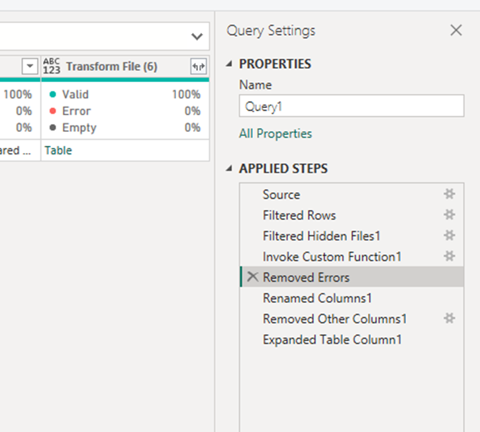Open settings gear for Source step
Viewport: 480px width, 432px height.
pos(449,194)
